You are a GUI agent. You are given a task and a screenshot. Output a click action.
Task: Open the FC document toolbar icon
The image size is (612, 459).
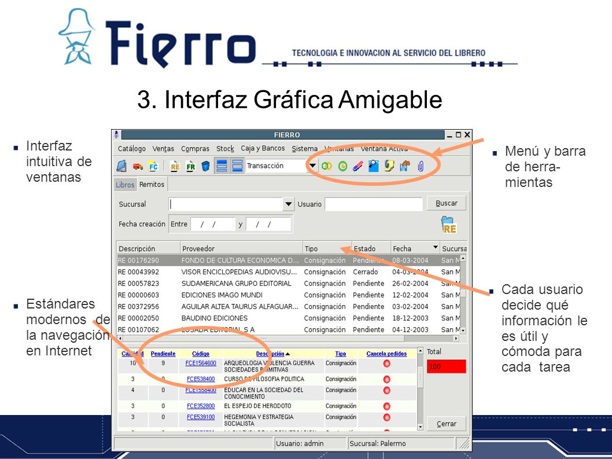tap(153, 167)
